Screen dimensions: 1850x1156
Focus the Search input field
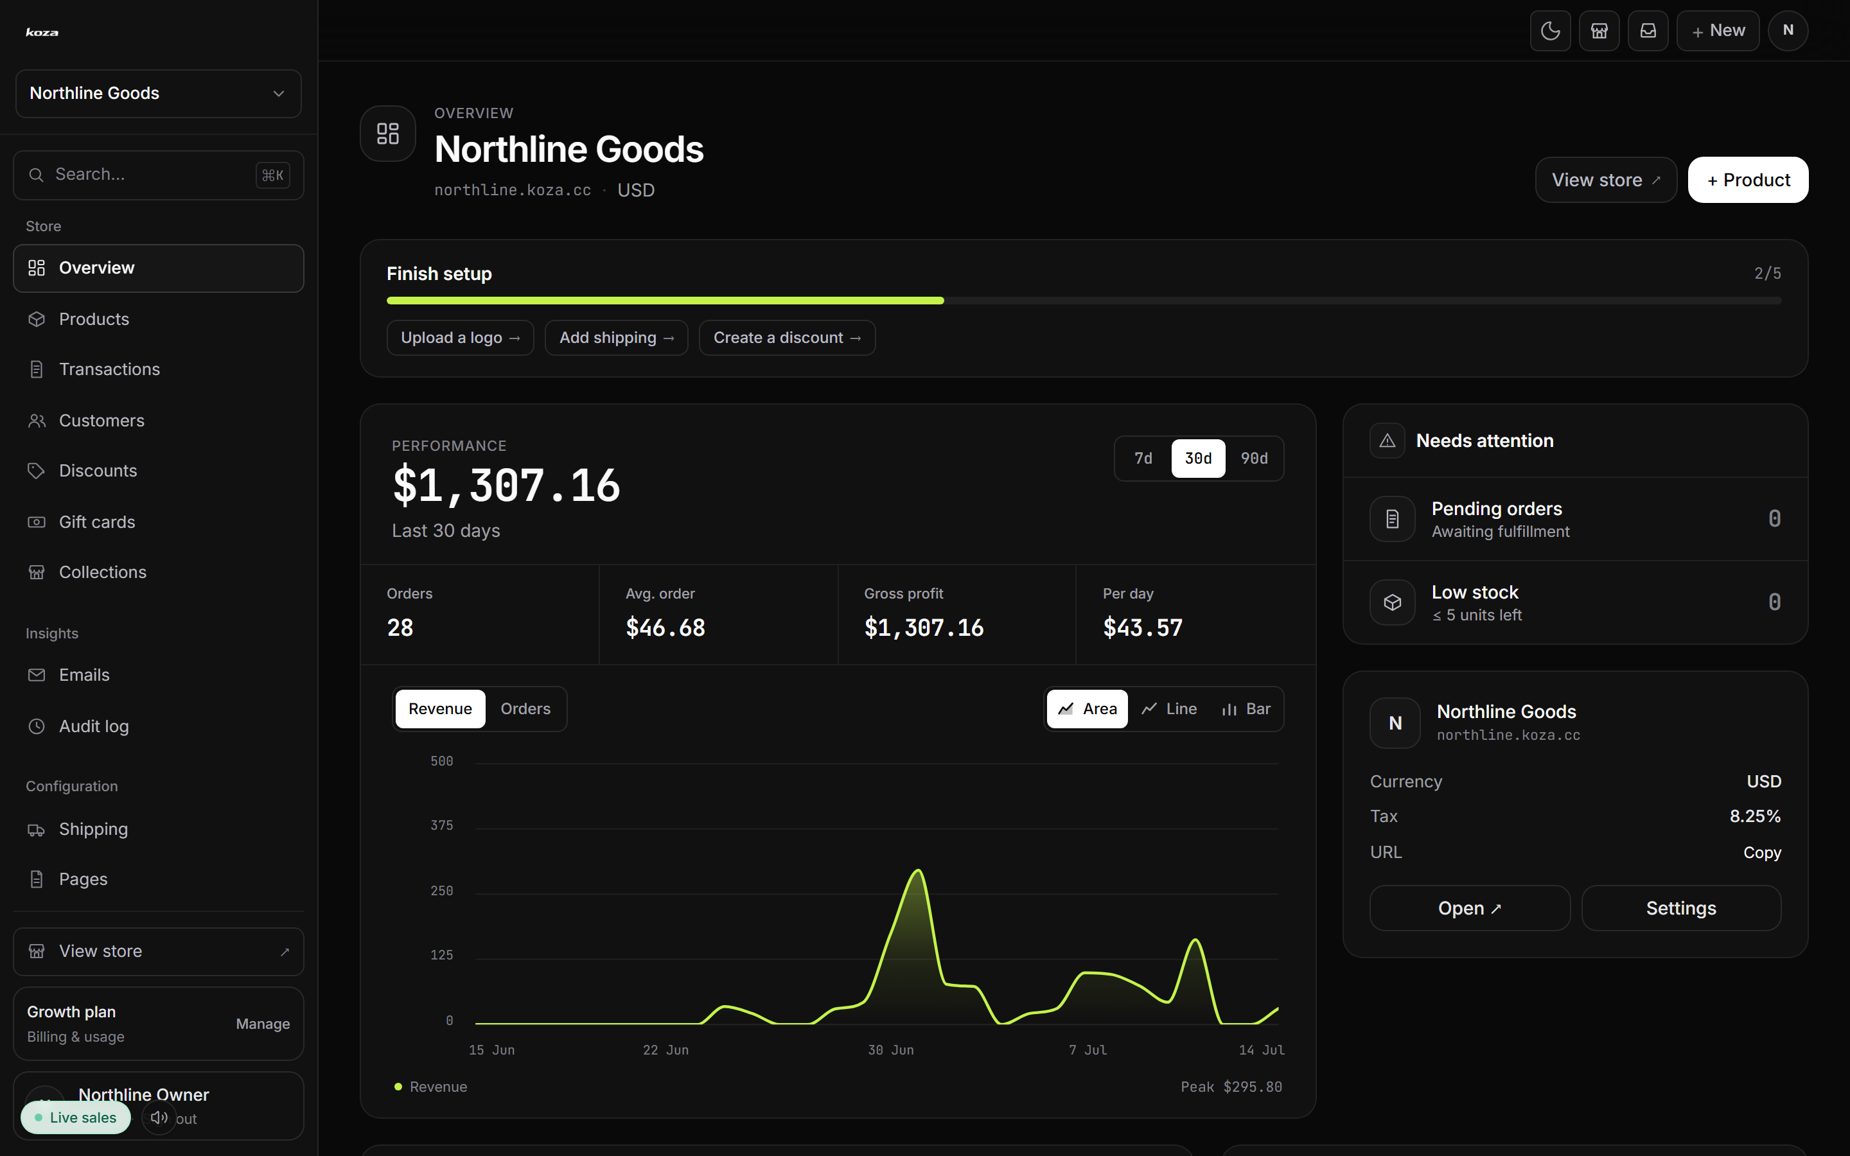click(158, 175)
